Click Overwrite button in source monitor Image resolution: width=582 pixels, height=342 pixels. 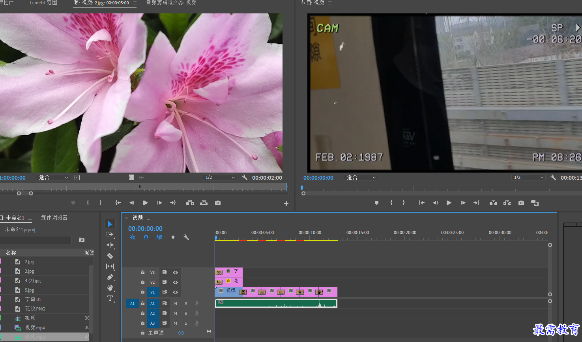coord(204,203)
